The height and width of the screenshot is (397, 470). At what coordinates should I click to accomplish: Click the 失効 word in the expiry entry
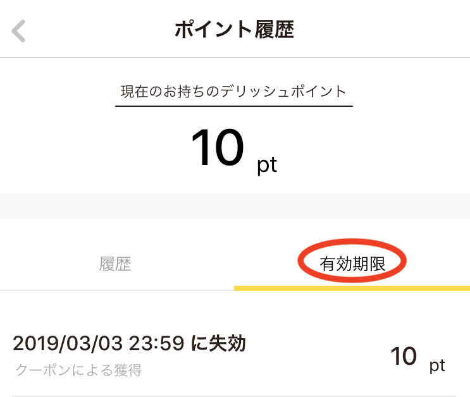[x=228, y=343]
